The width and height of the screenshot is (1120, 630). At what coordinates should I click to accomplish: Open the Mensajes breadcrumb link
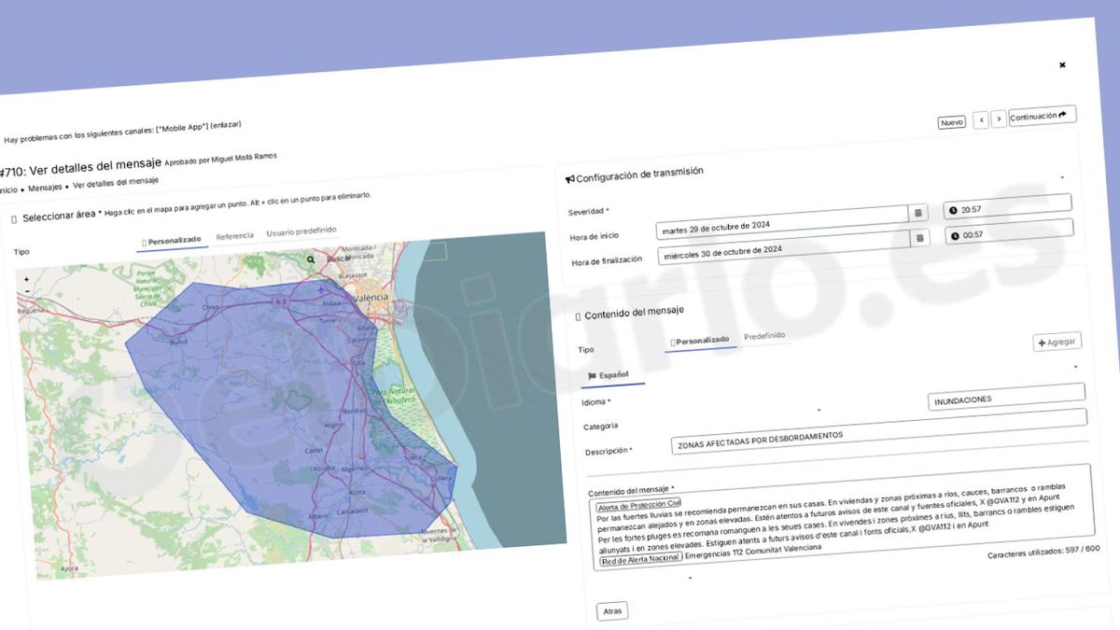pyautogui.click(x=45, y=188)
